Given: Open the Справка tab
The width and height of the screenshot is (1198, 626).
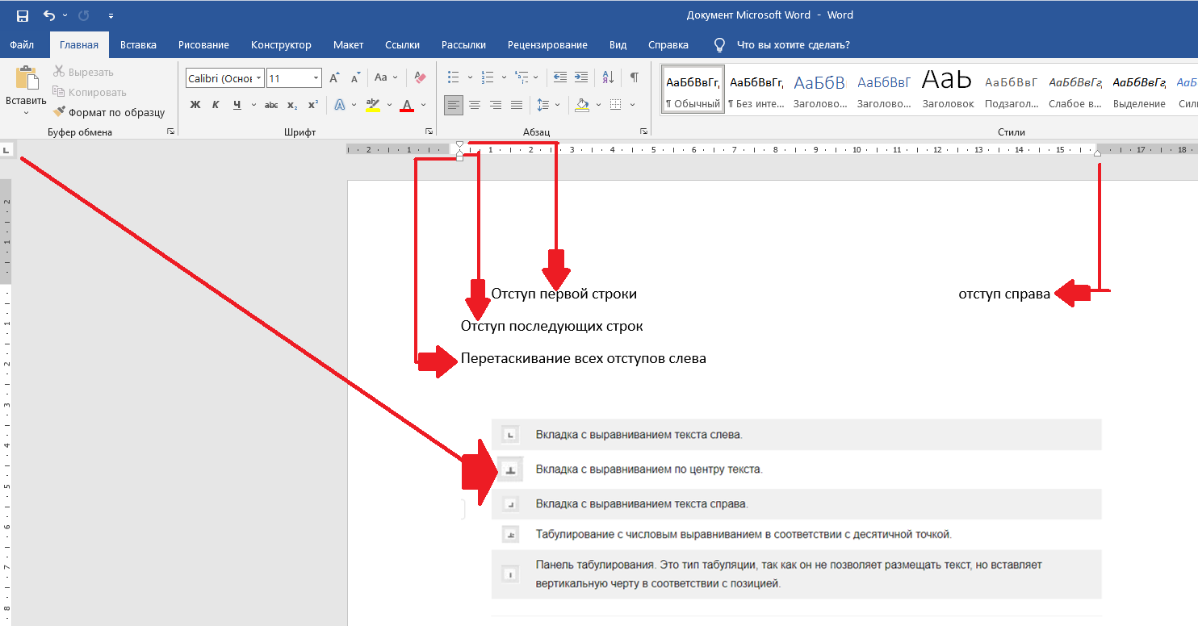Looking at the screenshot, I should pos(668,45).
